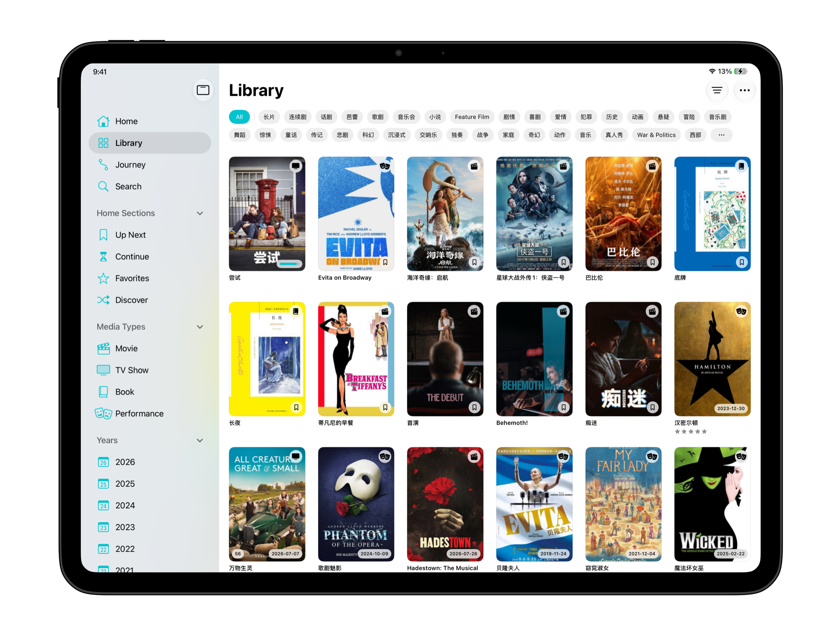Screen dimensions: 840x642
Task: Collapse the Home Sections group
Action: tap(199, 213)
